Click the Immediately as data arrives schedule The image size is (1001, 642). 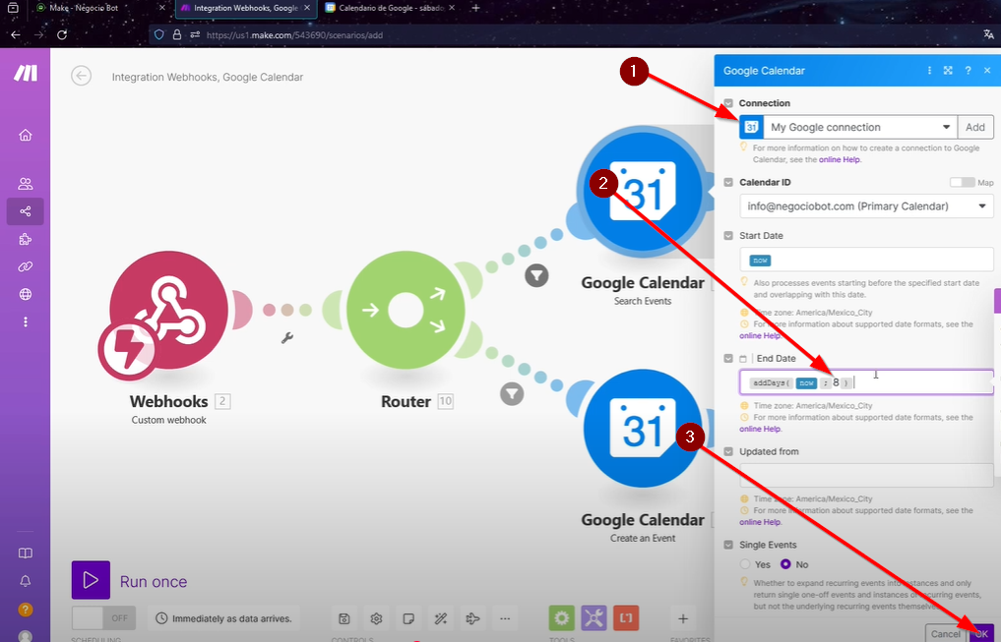pyautogui.click(x=224, y=618)
